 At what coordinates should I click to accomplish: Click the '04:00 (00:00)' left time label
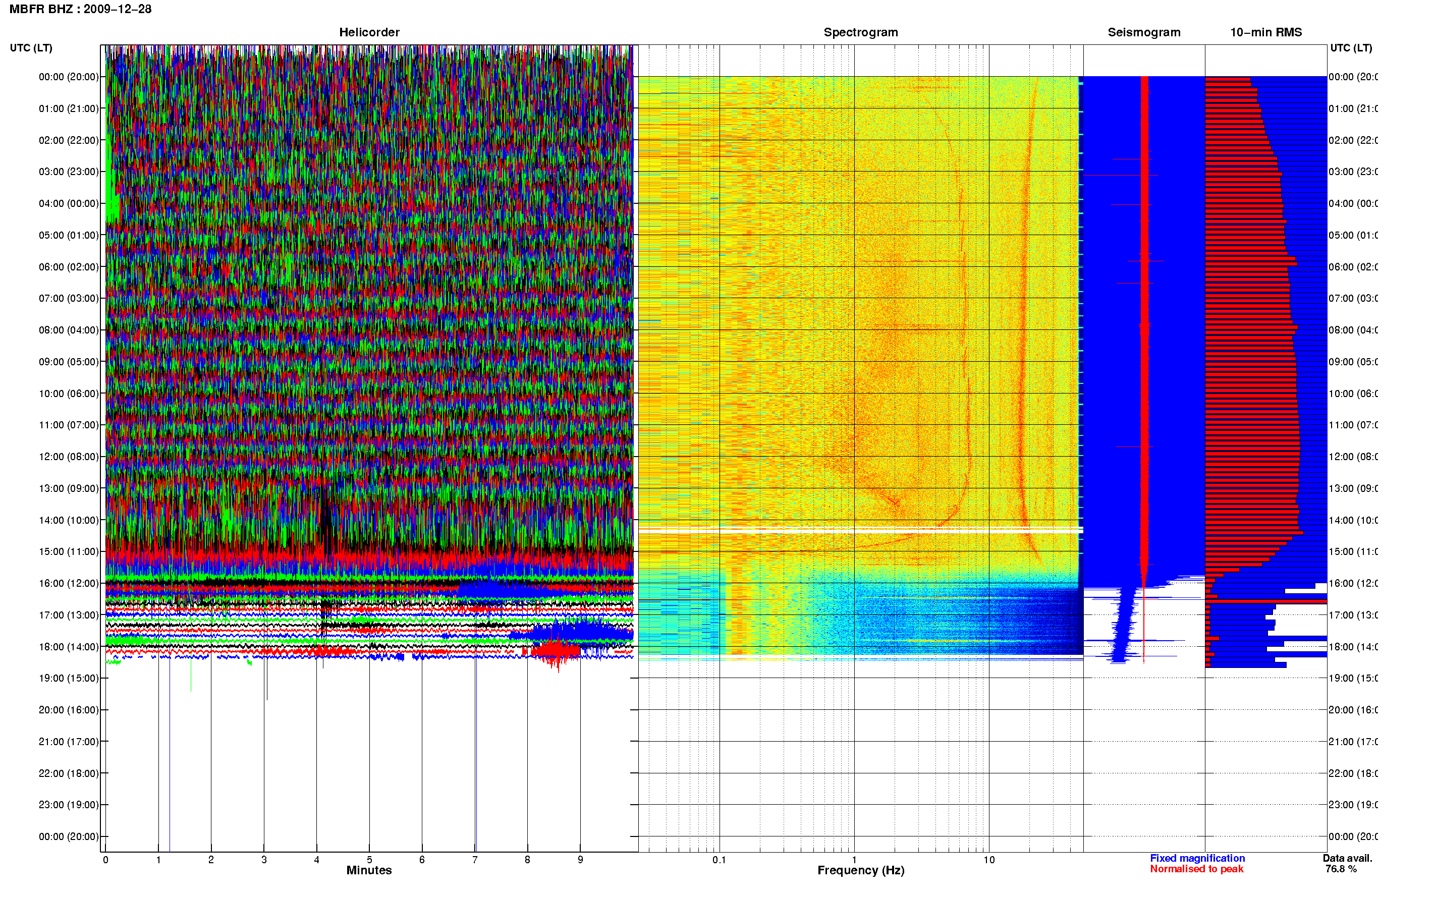pyautogui.click(x=69, y=203)
